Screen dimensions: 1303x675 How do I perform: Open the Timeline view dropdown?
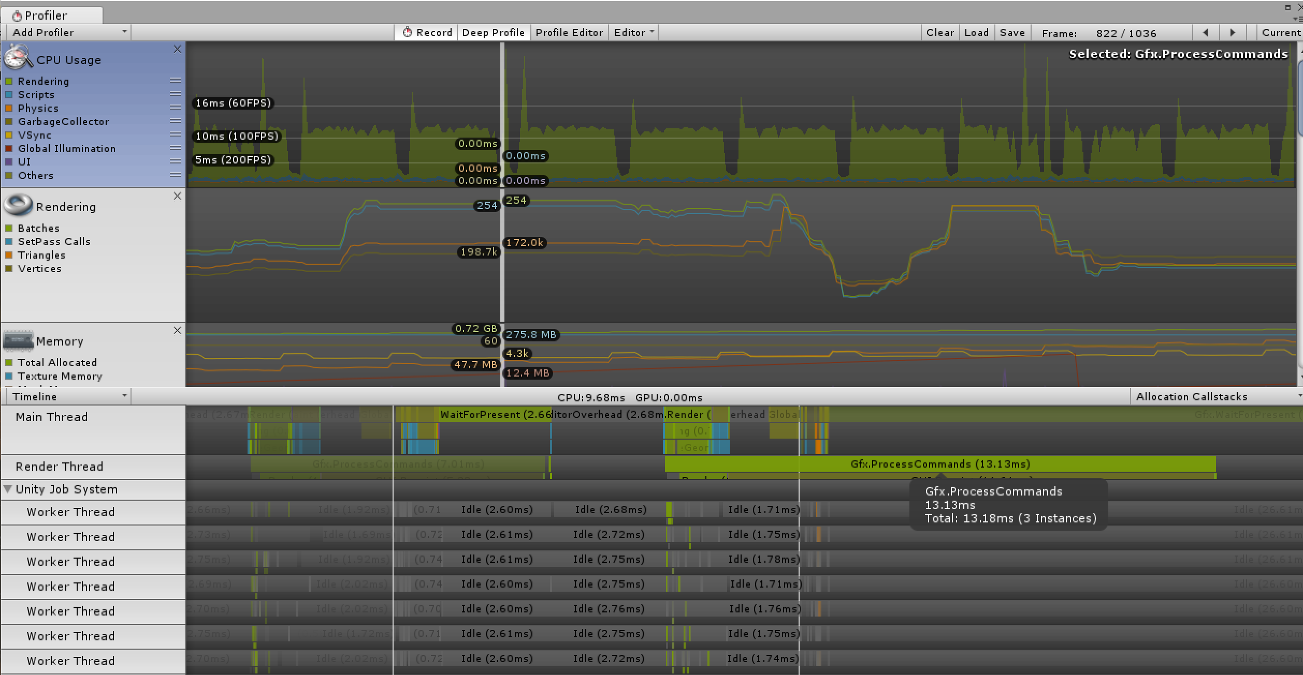[69, 397]
